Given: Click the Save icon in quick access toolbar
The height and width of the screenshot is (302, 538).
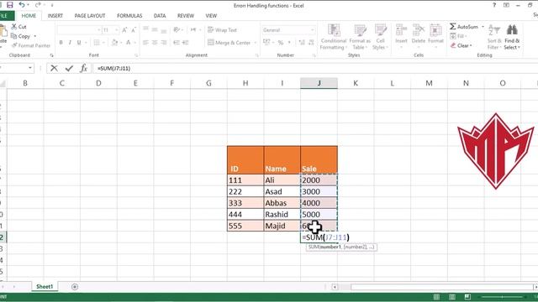Looking at the screenshot, I should coord(9,5).
